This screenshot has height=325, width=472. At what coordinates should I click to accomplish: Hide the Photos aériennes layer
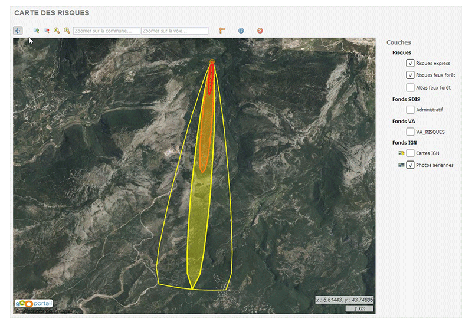(x=410, y=165)
